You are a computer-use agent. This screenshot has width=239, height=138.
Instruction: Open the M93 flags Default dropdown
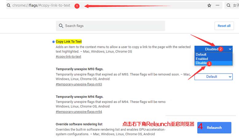[214, 77]
